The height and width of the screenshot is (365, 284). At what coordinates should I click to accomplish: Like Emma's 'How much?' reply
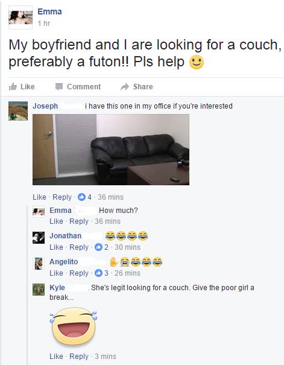click(56, 221)
